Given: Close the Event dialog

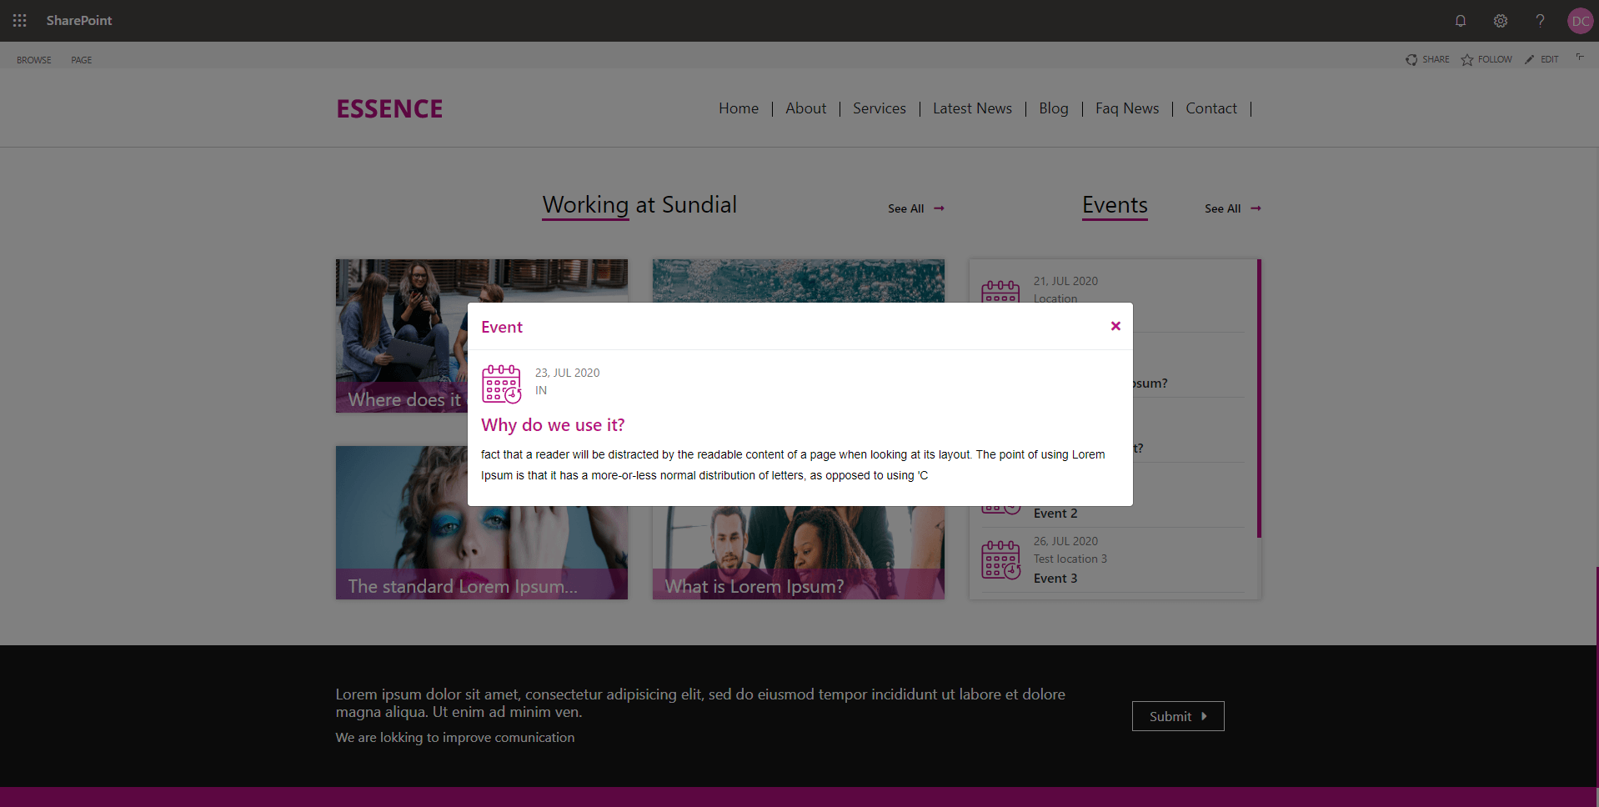Looking at the screenshot, I should (x=1115, y=326).
